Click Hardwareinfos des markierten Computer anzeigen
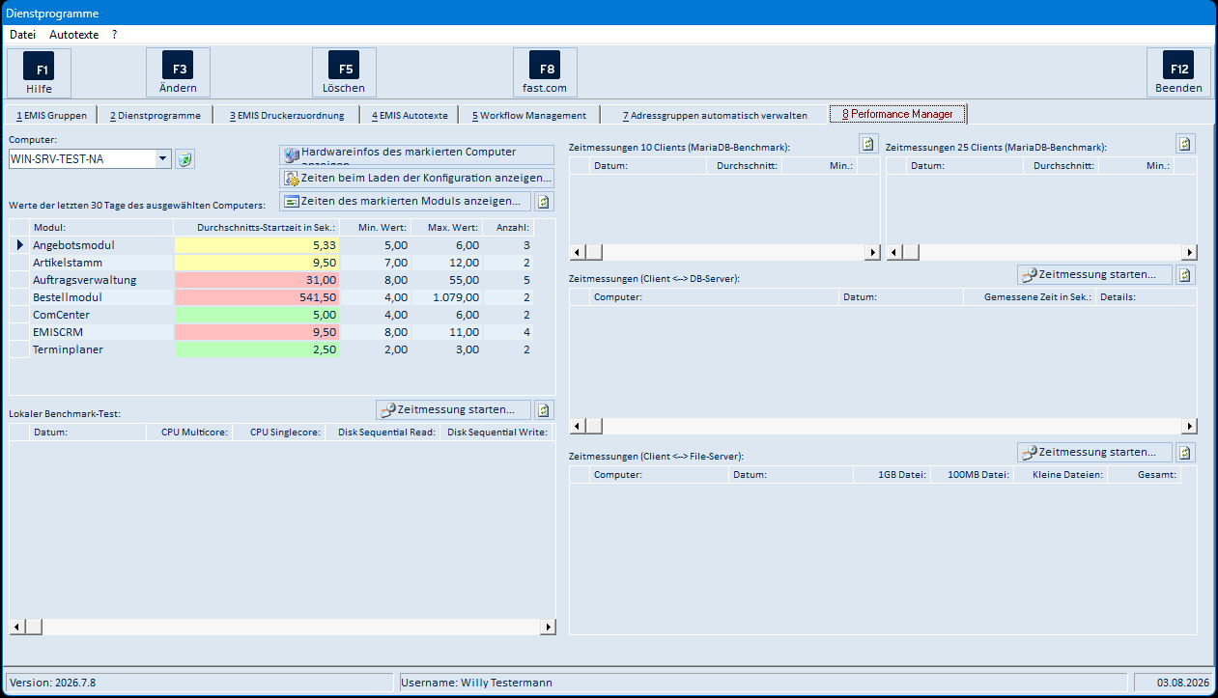The image size is (1218, 698). coord(416,154)
